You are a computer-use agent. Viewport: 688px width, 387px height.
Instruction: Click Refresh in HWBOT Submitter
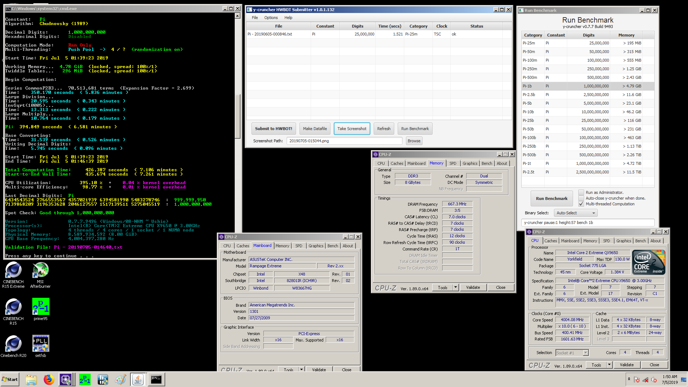tap(384, 129)
